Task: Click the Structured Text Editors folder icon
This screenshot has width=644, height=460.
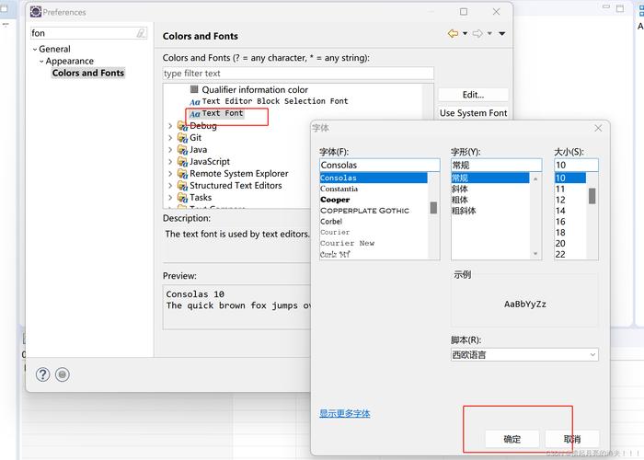Action: tap(182, 186)
